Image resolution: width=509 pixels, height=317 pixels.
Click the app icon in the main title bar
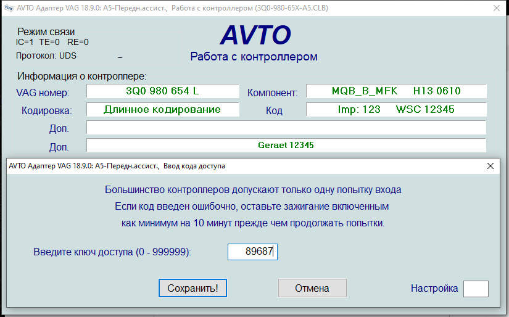click(9, 8)
